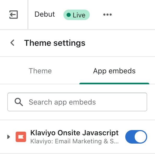Focus the Search app embeds field

click(x=77, y=102)
